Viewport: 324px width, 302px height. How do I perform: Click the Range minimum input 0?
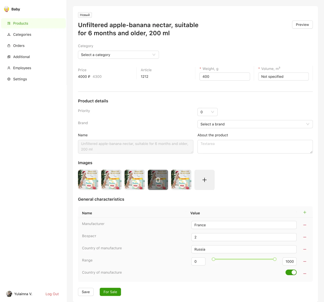(198, 261)
